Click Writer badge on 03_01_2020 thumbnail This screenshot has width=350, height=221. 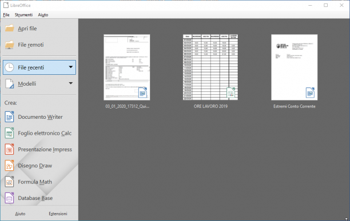click(142, 93)
